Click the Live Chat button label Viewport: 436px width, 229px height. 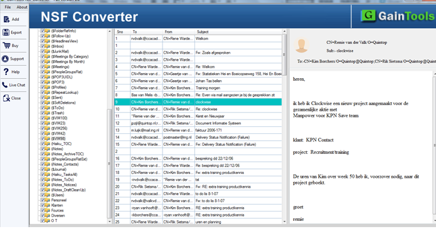pos(17,85)
